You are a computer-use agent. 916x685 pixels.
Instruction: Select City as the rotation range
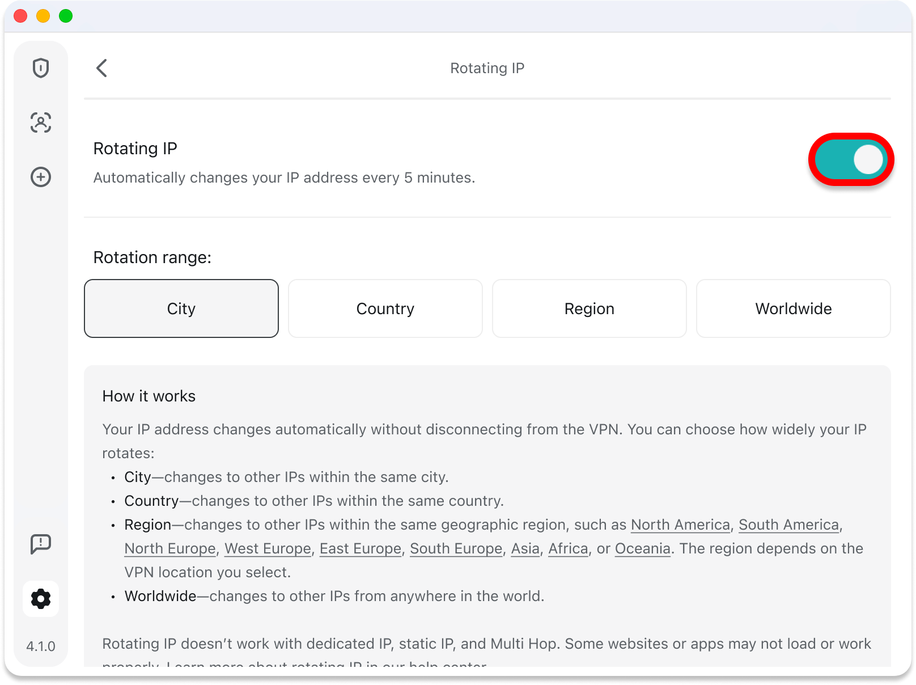point(181,308)
